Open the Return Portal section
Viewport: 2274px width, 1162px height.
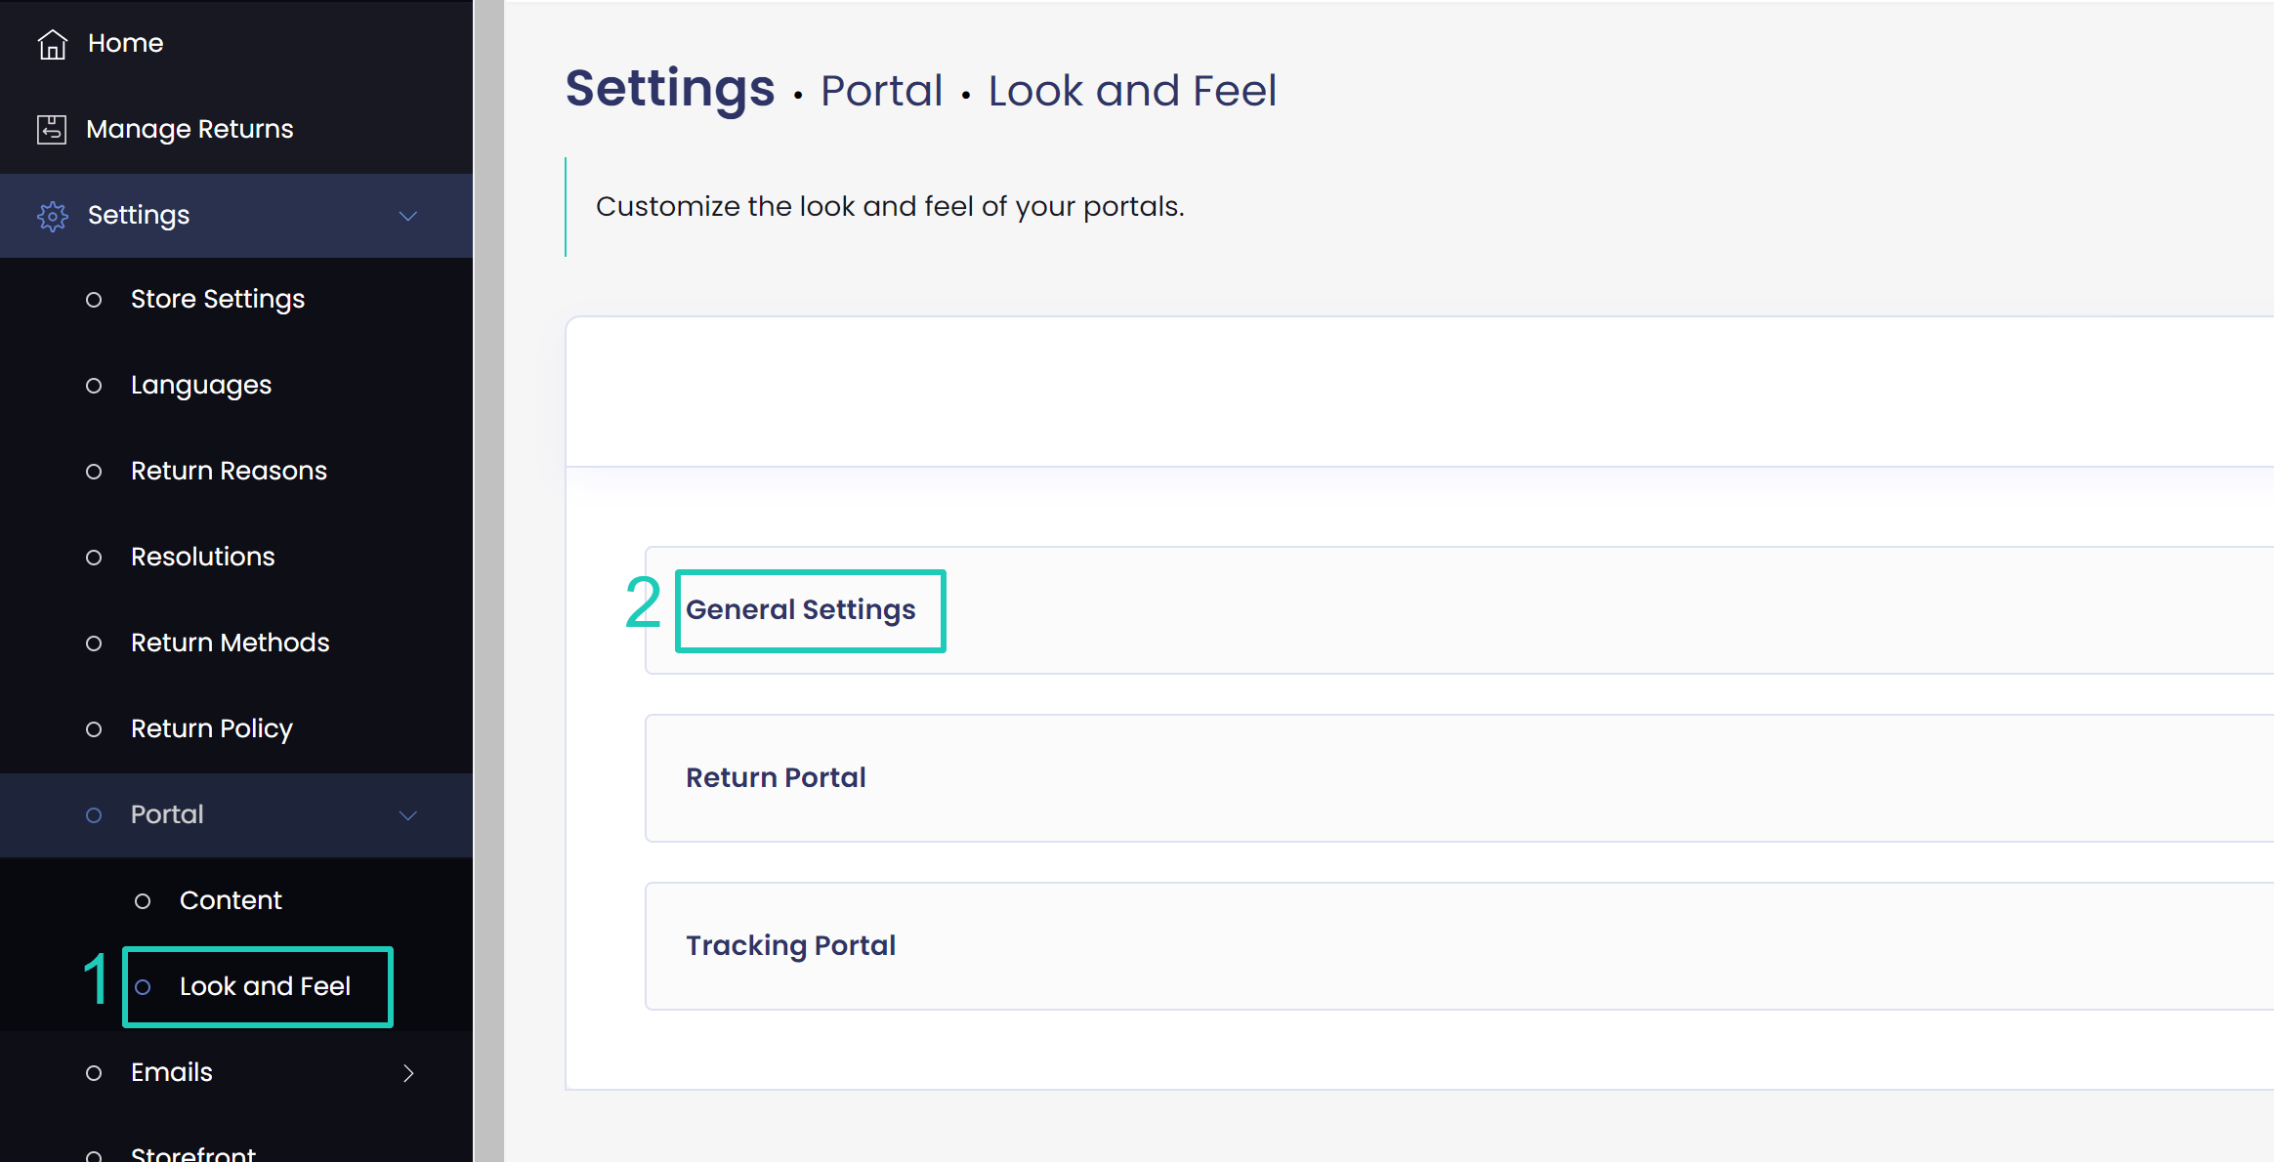coord(777,778)
